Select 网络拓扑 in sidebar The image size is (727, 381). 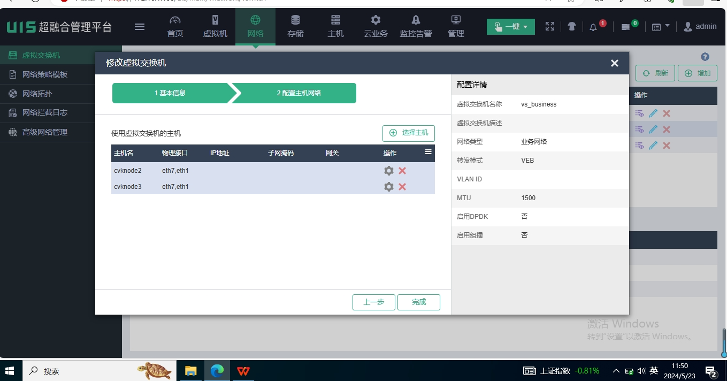[61, 94]
